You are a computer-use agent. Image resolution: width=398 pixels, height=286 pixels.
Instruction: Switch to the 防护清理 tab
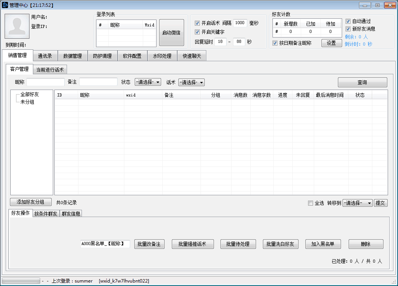point(102,56)
